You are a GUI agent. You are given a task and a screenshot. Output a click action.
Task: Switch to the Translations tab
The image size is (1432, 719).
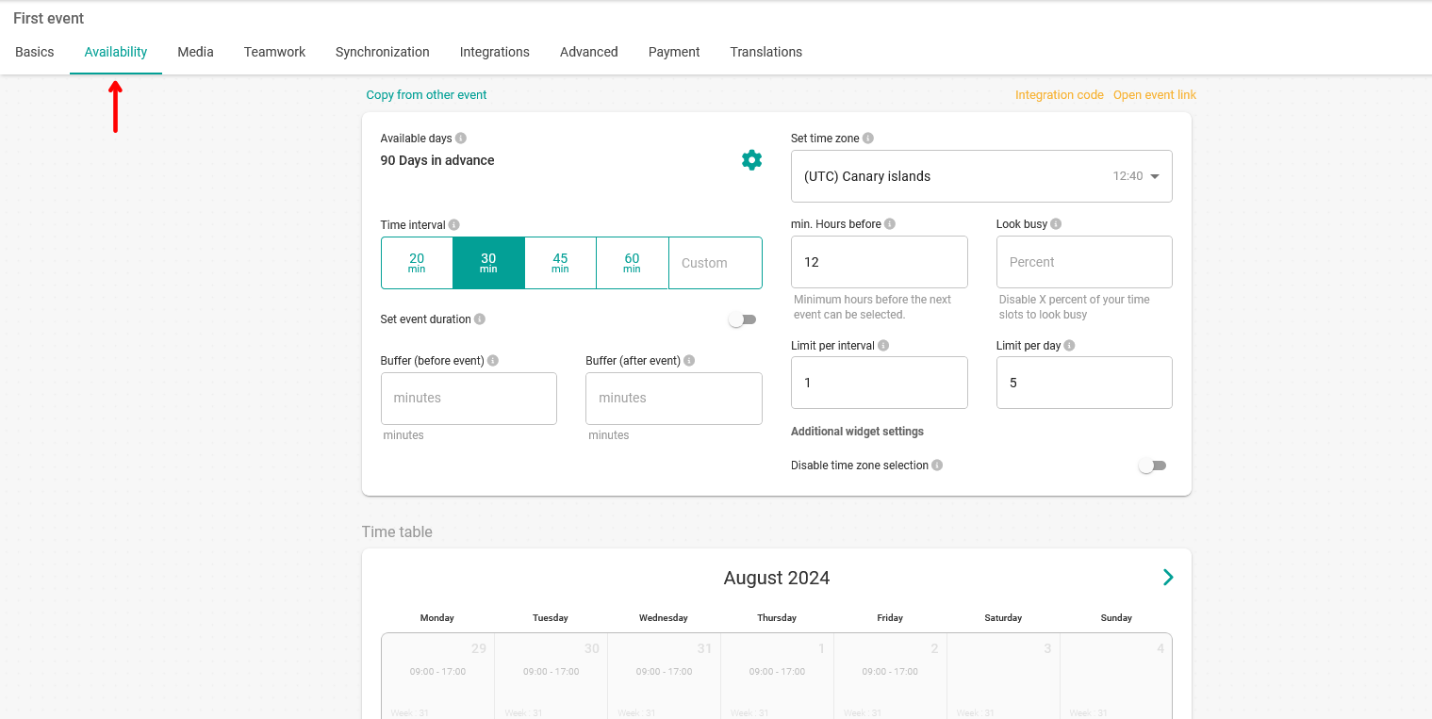[x=766, y=52]
